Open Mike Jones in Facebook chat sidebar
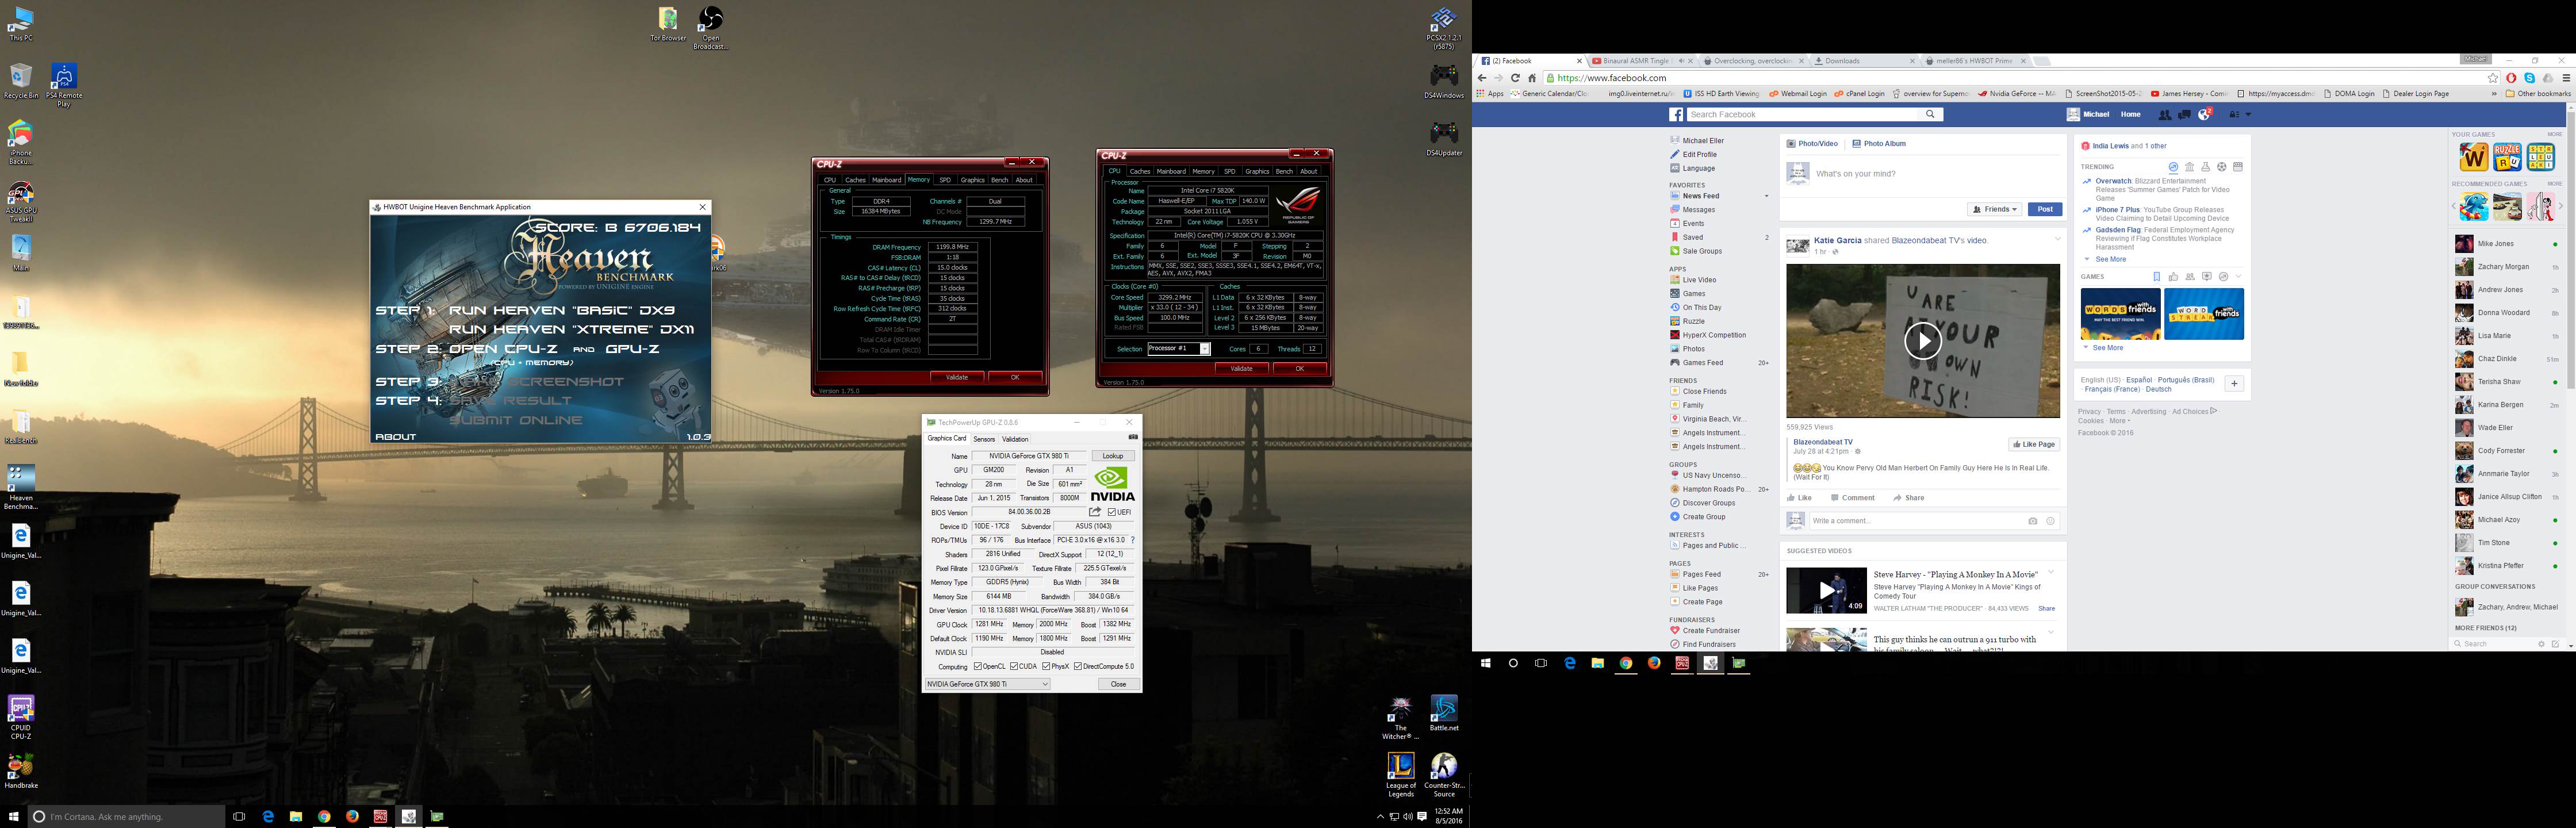This screenshot has height=828, width=2576. [2506, 244]
